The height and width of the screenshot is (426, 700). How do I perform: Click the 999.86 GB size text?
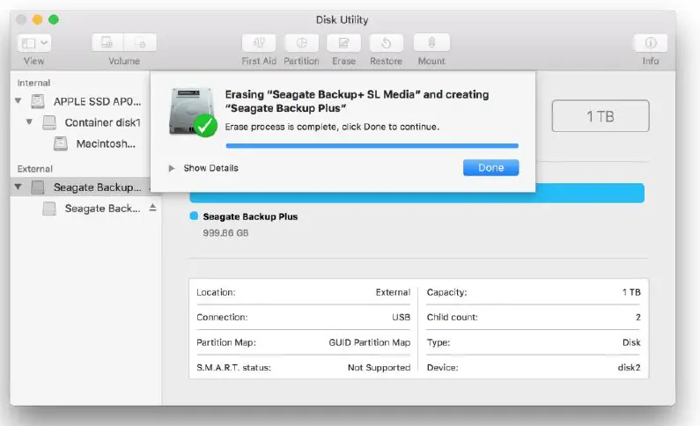pyautogui.click(x=225, y=233)
